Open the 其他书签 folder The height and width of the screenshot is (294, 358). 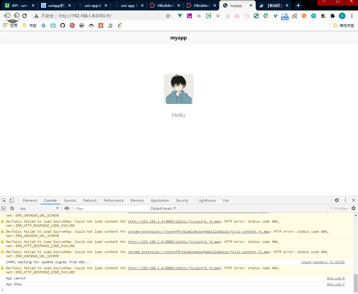click(x=344, y=25)
